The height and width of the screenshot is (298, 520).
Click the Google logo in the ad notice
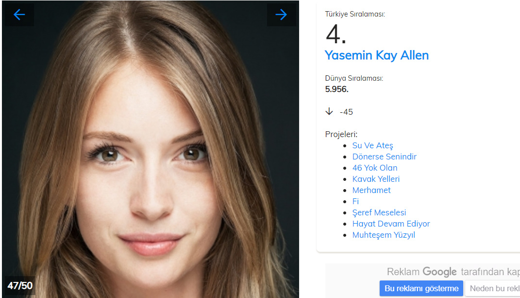coord(439,272)
